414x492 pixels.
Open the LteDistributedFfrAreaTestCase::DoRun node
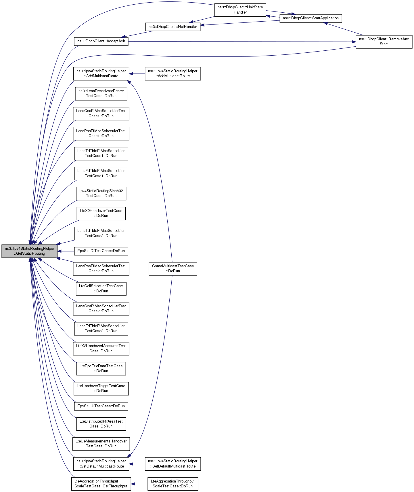[101, 424]
